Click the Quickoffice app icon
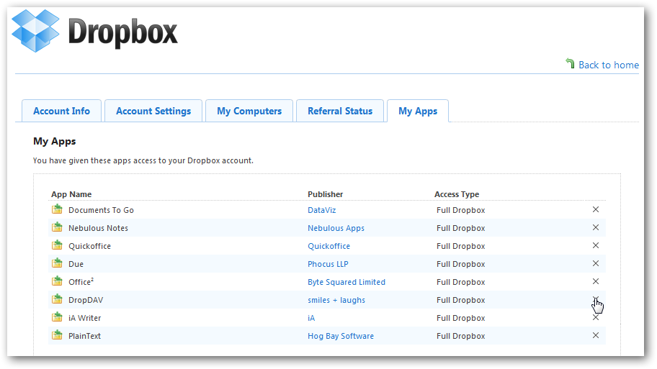Image resolution: width=657 pixels, height=369 pixels. click(x=57, y=245)
